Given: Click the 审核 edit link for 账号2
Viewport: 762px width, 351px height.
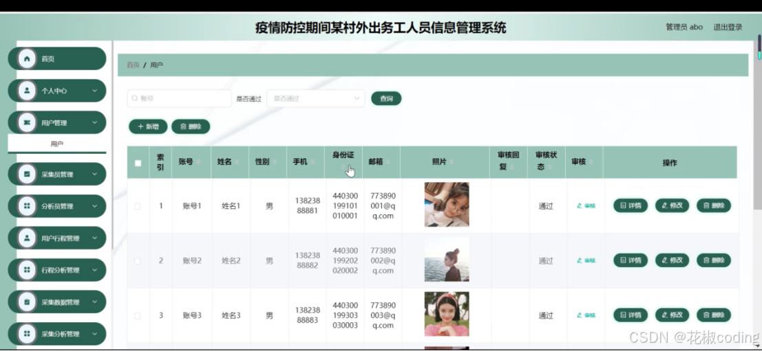Looking at the screenshot, I should 586,260.
